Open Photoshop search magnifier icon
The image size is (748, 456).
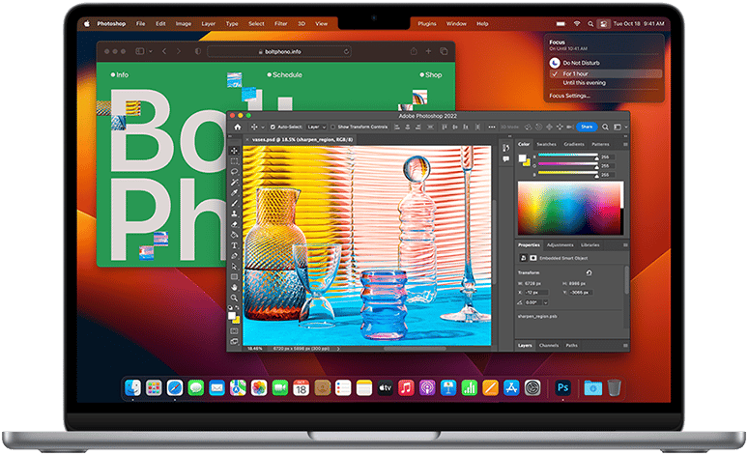605,127
